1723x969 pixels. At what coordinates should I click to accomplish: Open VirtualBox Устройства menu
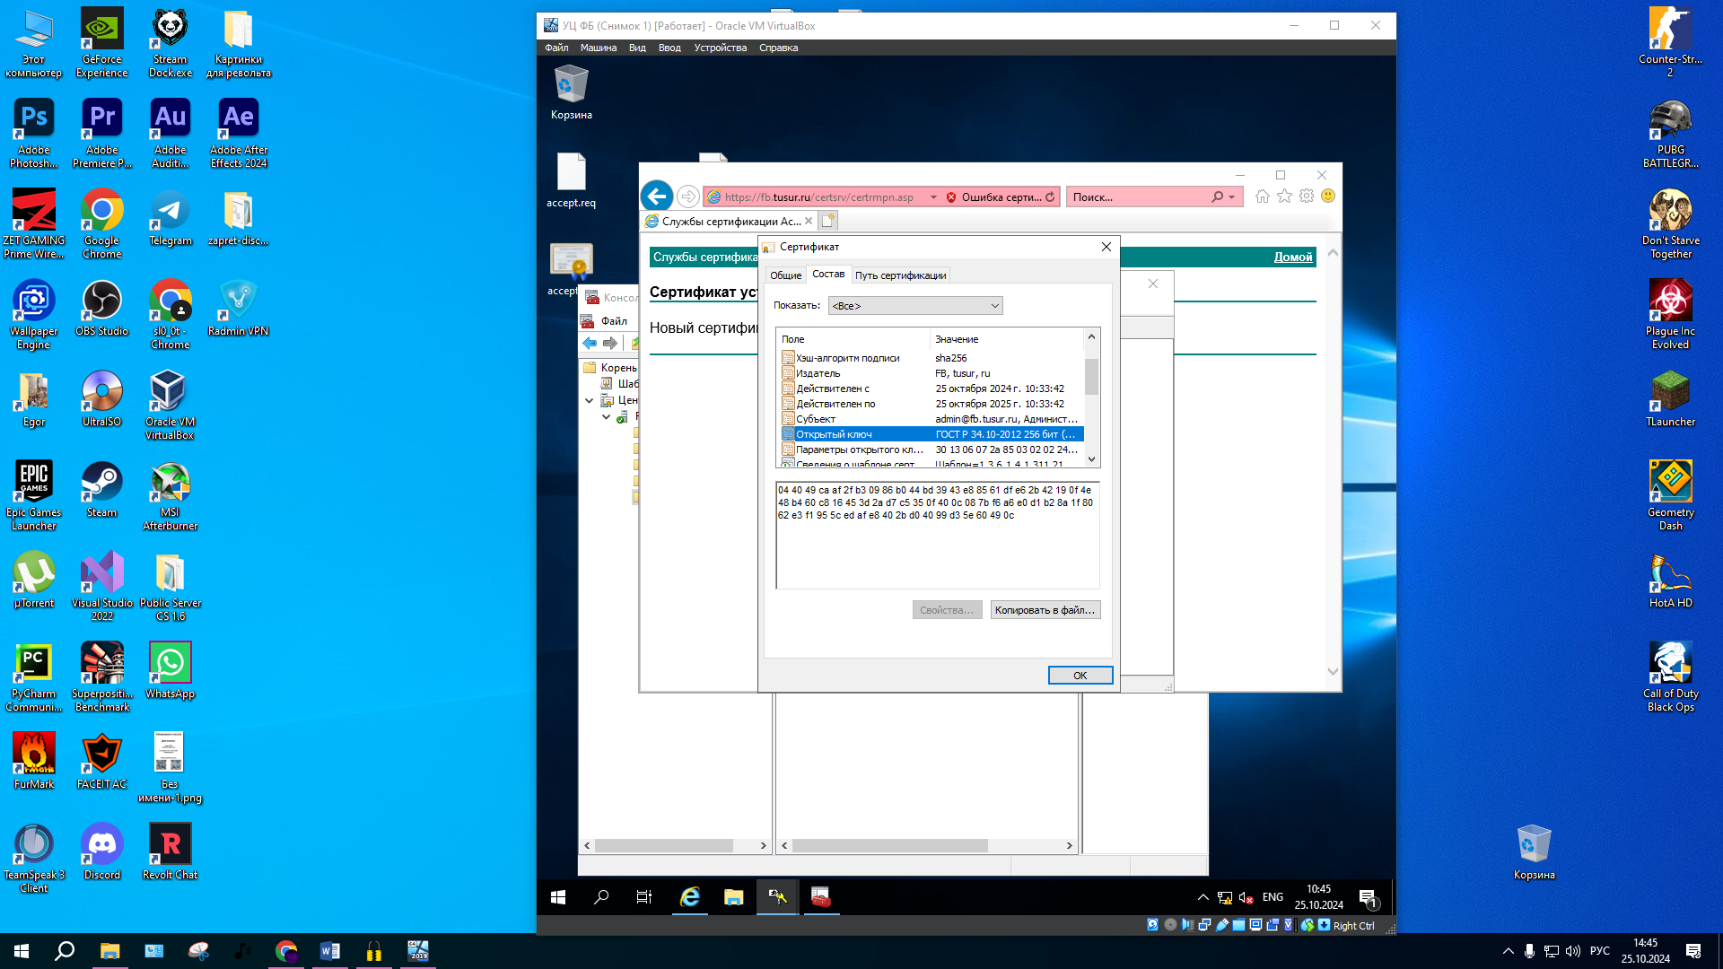tap(720, 48)
